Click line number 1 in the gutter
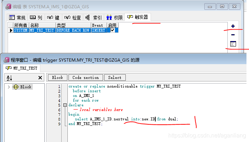The width and height of the screenshot is (249, 142). click(59, 86)
